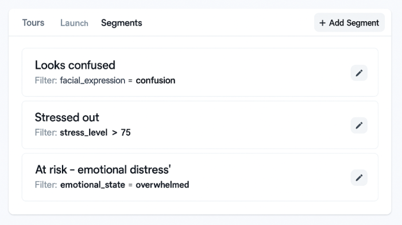Open the Launch tab
This screenshot has width=402, height=225.
(74, 23)
